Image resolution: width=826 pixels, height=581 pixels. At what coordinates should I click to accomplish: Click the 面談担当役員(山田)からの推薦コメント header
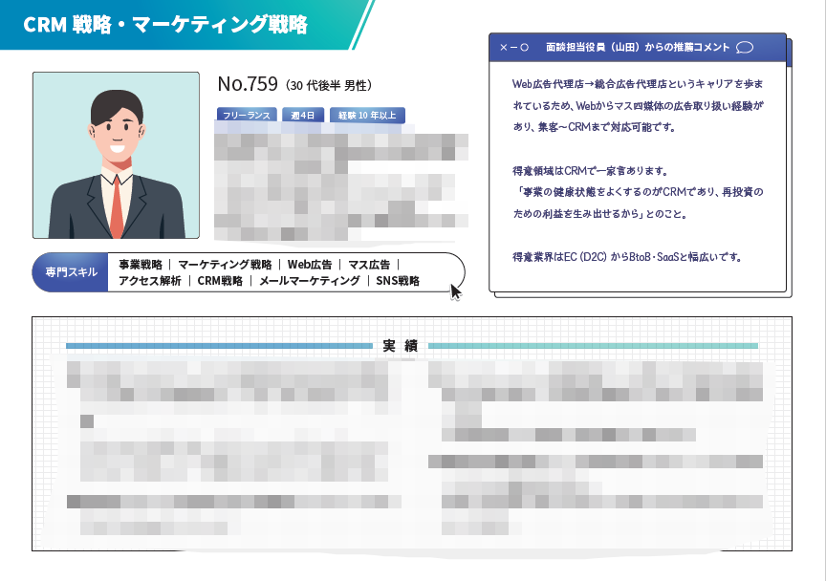point(638,48)
